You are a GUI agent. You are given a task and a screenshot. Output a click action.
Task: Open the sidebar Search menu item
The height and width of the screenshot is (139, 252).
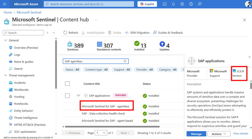tap(18, 69)
